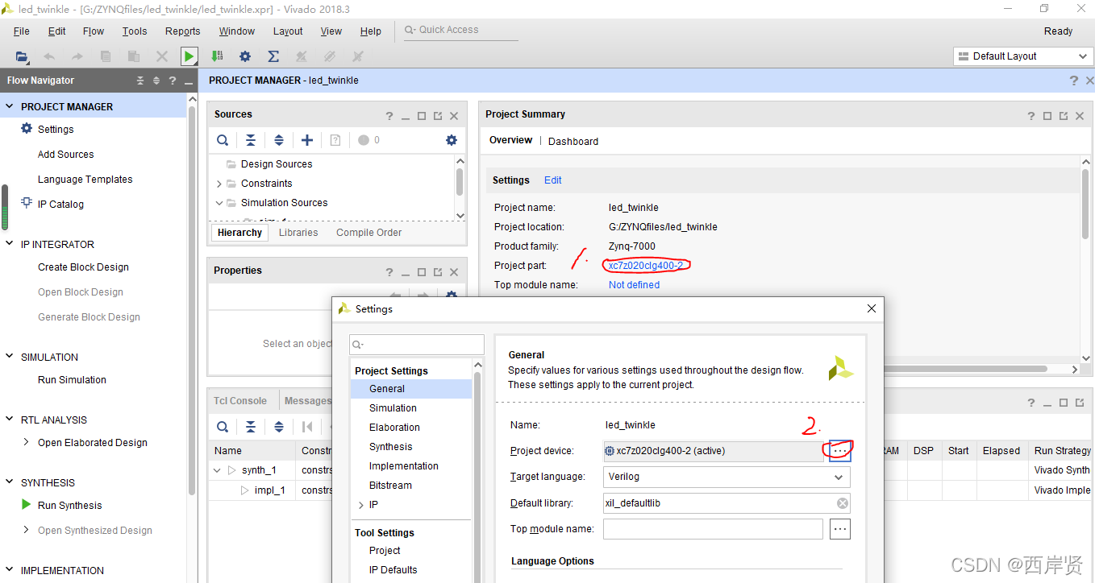Collapse the SYNTHESIS section
1095x583 pixels.
(x=10, y=482)
